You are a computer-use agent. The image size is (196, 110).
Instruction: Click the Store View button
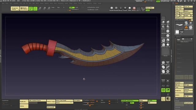point(150,8)
